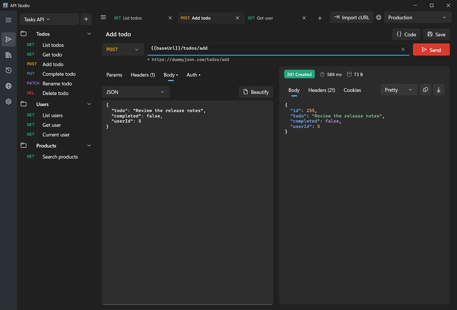Open the history clock icon
The width and height of the screenshot is (457, 310).
tap(8, 70)
